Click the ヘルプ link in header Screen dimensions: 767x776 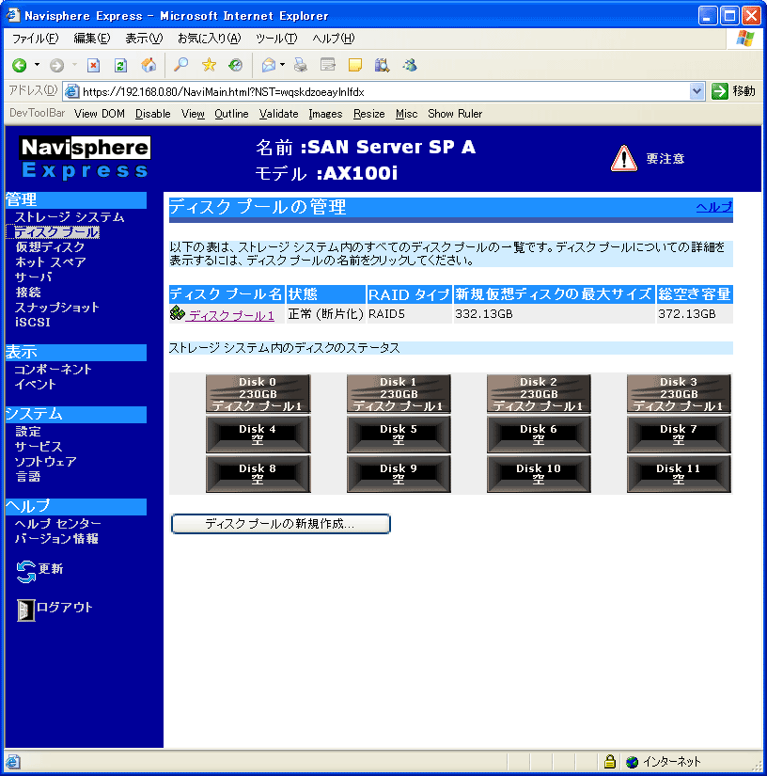[713, 207]
